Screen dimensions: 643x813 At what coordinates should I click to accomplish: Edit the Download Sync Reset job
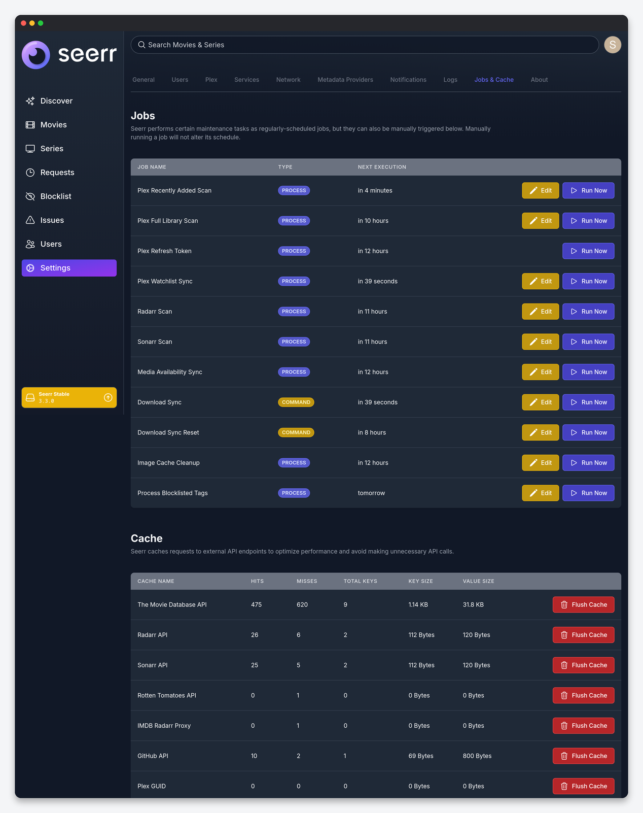pyautogui.click(x=541, y=432)
